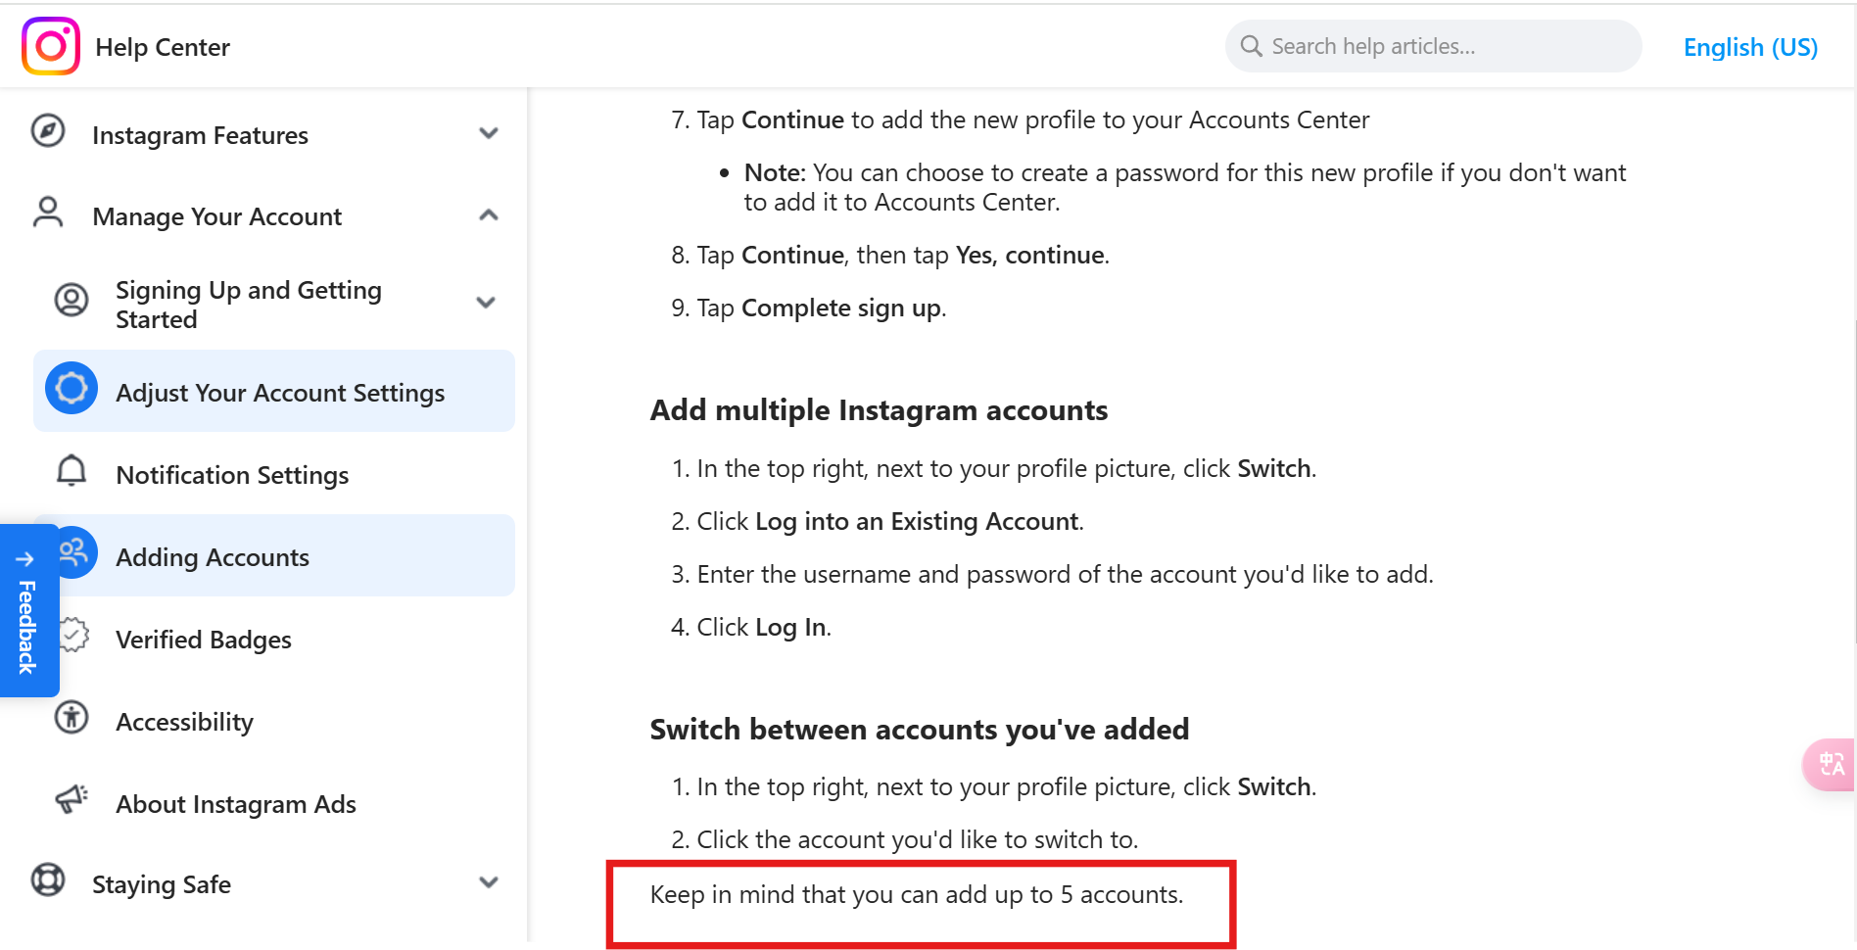Select the bell icon for Notification Settings
This screenshot has height=950, width=1857.
pos(71,471)
